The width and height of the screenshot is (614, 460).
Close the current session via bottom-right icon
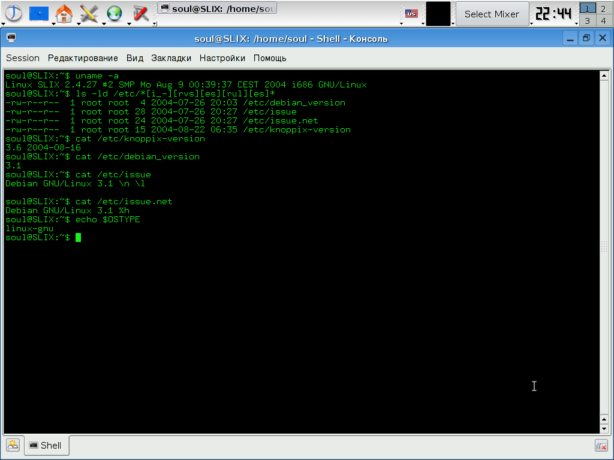click(x=601, y=446)
